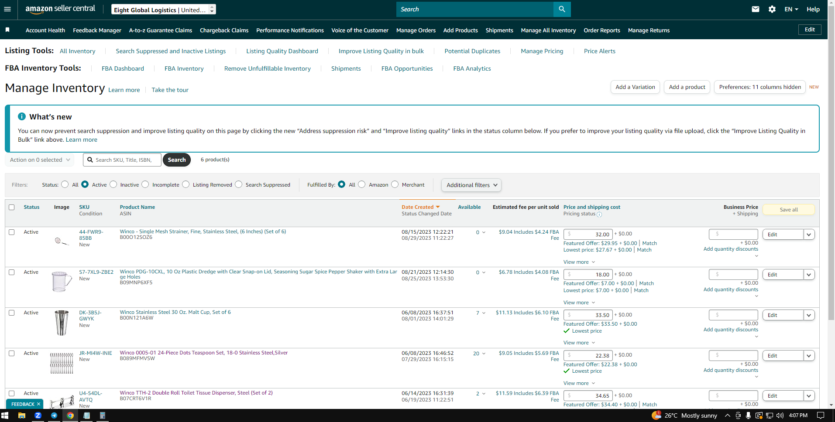The height and width of the screenshot is (422, 835).
Task: Open the EN language dropdown
Action: pos(791,9)
